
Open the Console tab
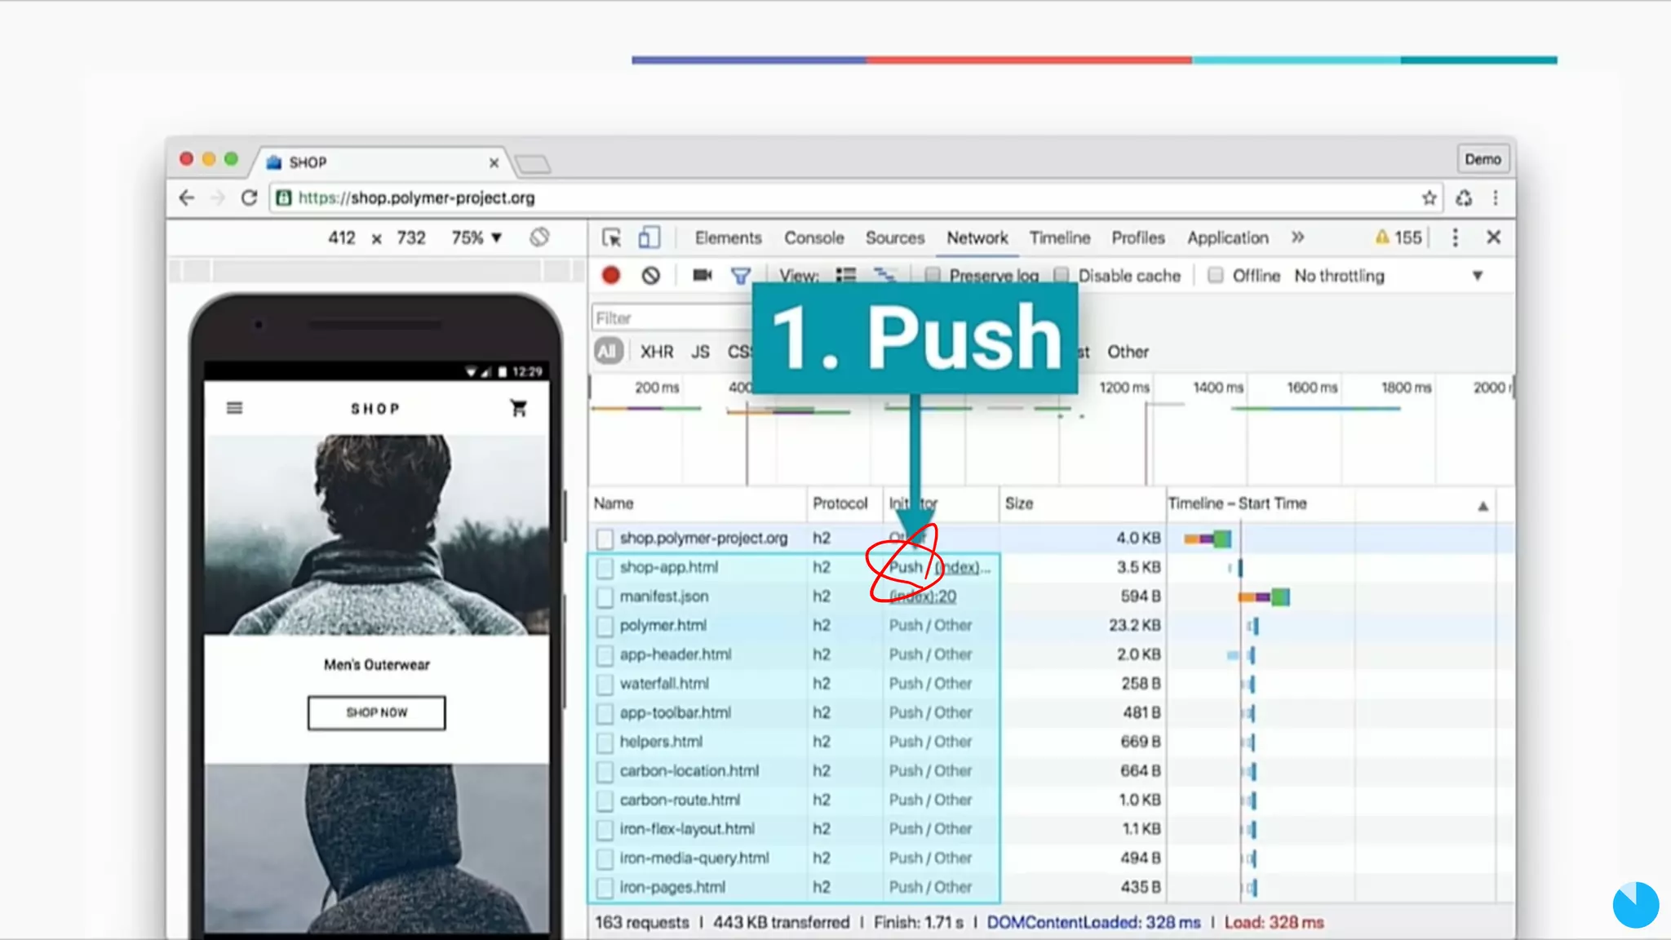coord(813,237)
